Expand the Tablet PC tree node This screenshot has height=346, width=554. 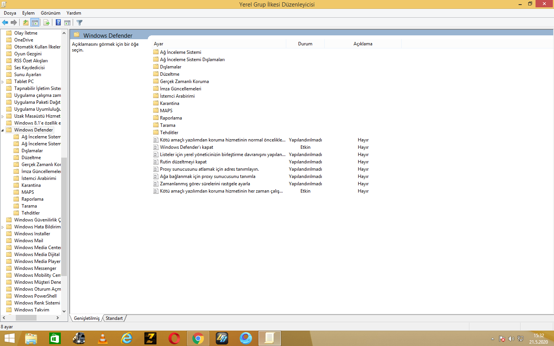point(2,82)
